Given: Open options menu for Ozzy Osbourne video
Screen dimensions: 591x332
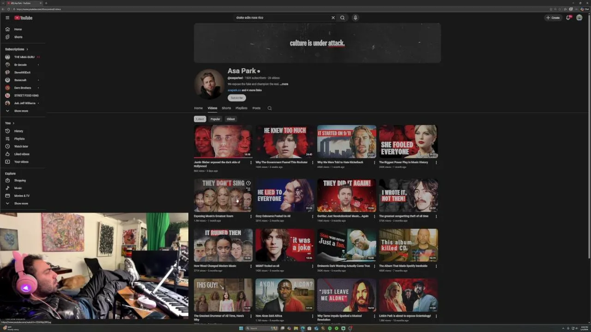Looking at the screenshot, I should (313, 216).
